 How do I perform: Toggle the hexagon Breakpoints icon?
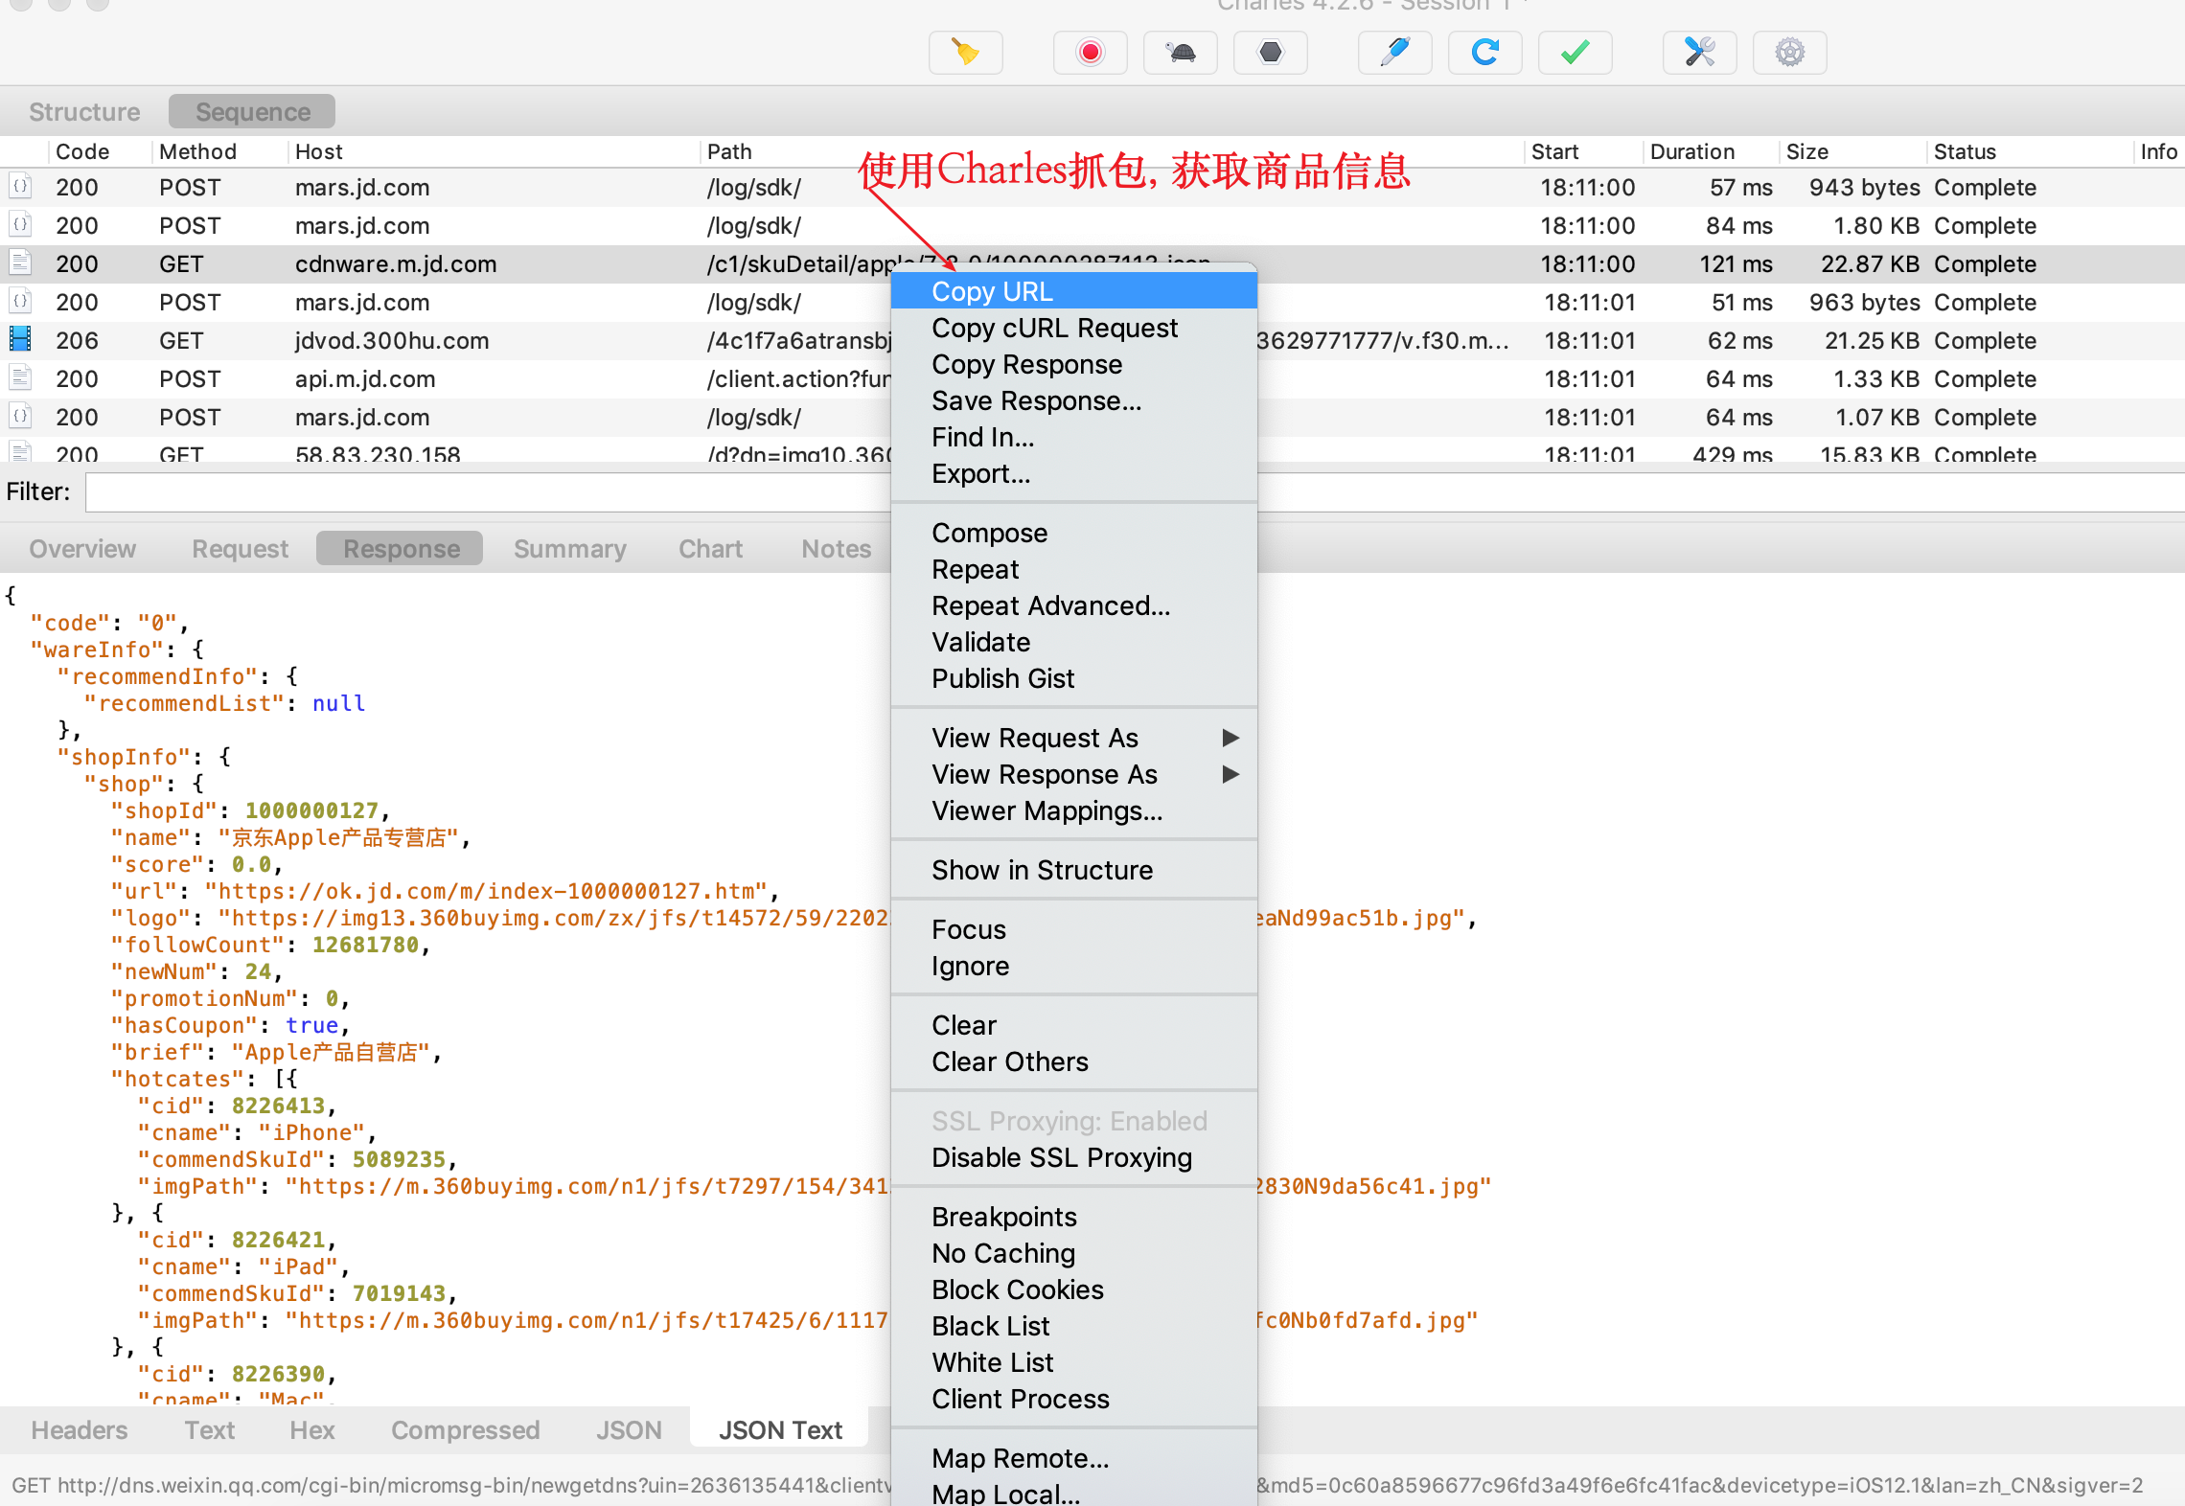(1270, 52)
